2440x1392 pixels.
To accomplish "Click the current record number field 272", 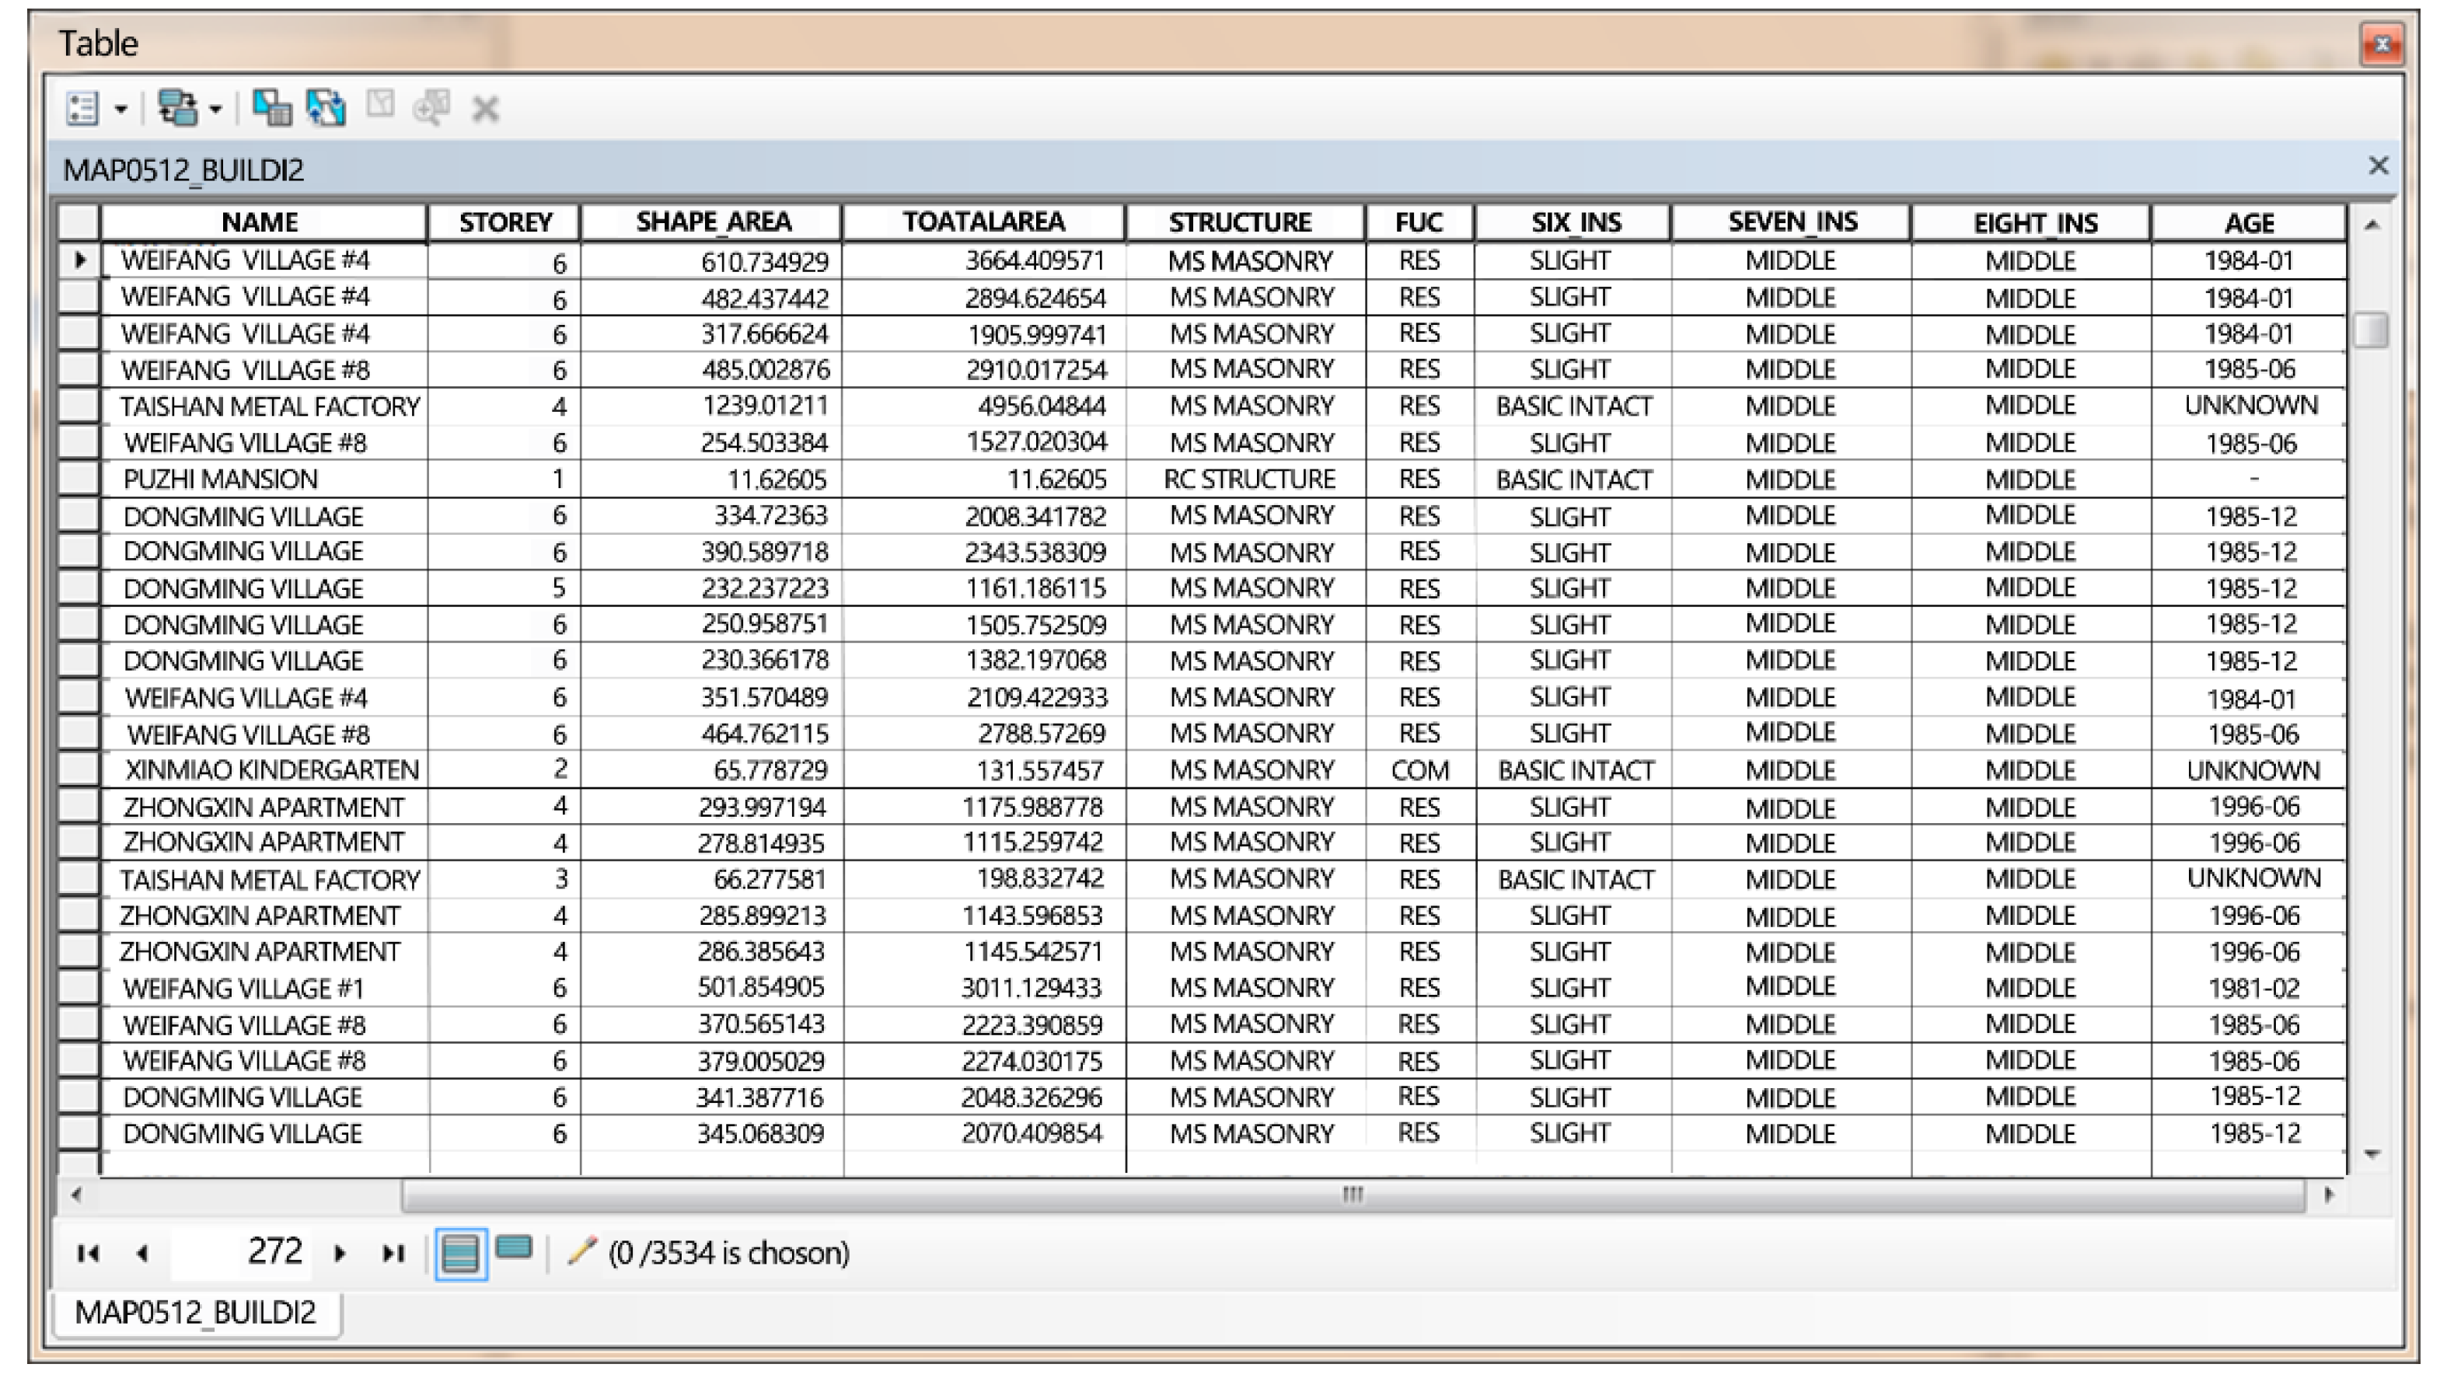I will pyautogui.click(x=241, y=1252).
